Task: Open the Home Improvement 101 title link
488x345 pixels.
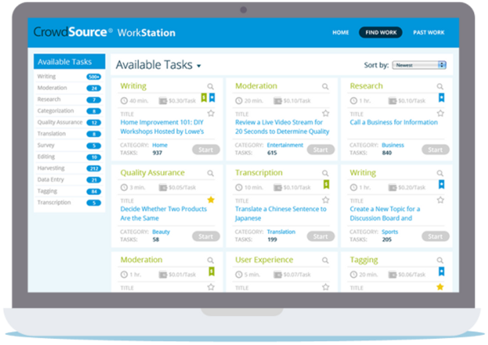Action: pyautogui.click(x=162, y=127)
